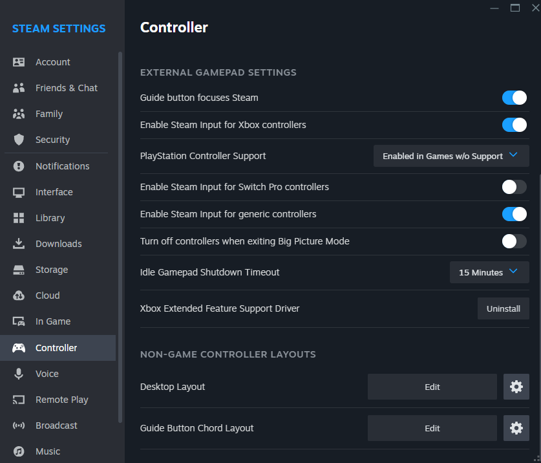Toggle Steam Input for generic controllers

coord(514,214)
